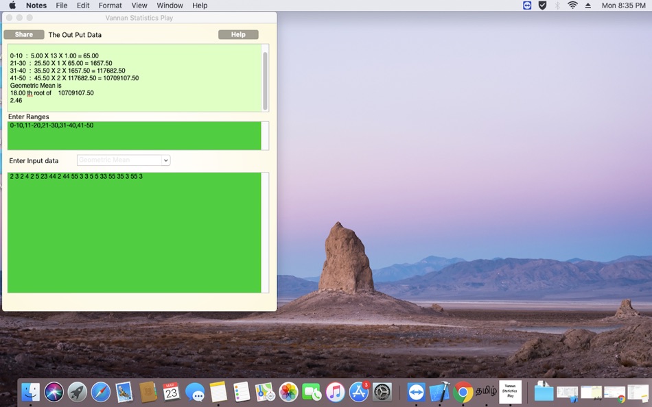Click the Help button in the statistics window
The height and width of the screenshot is (407, 652).
pos(238,34)
